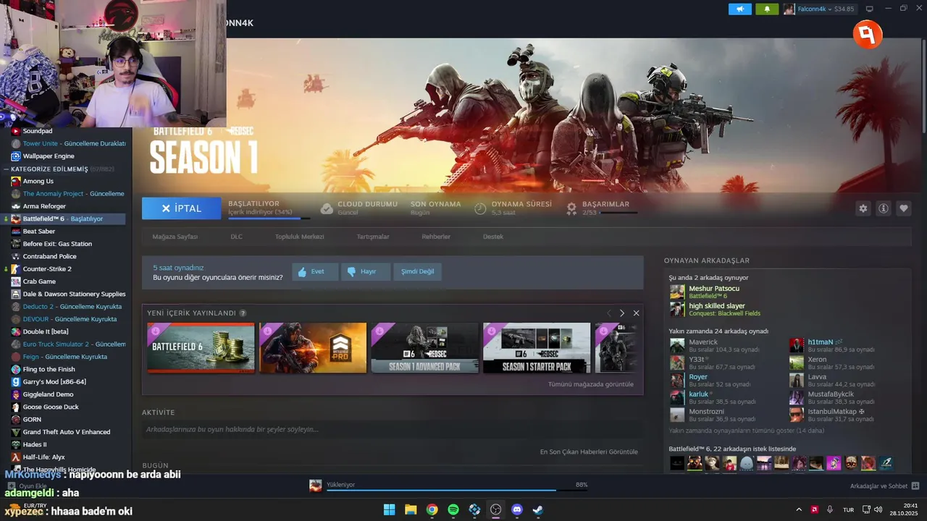Open the Rehberler tab
This screenshot has width=927, height=521.
(436, 237)
